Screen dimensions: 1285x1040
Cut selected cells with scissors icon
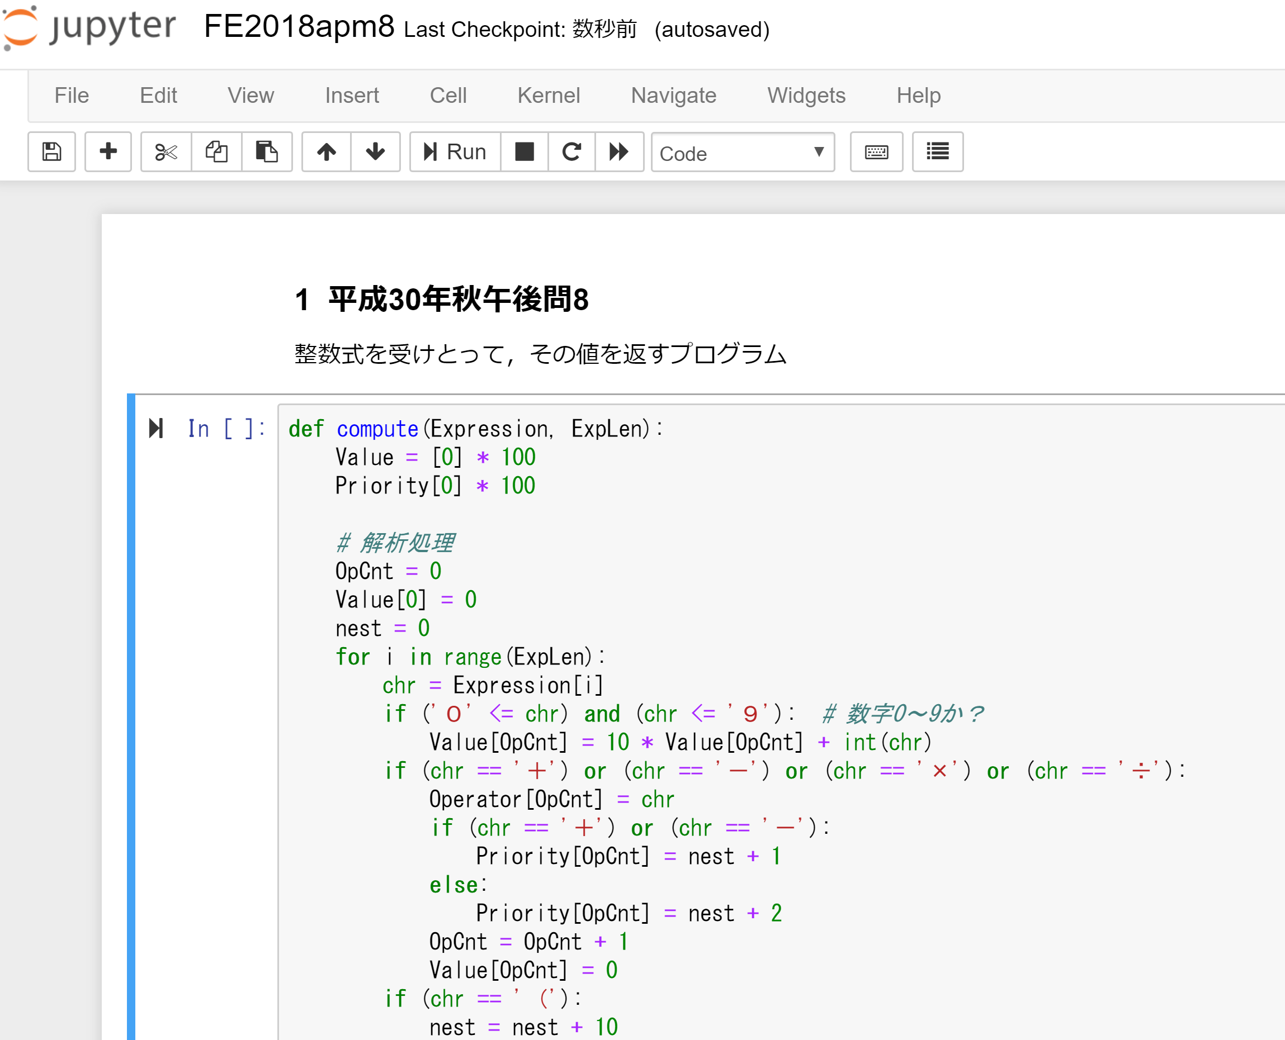point(166,151)
